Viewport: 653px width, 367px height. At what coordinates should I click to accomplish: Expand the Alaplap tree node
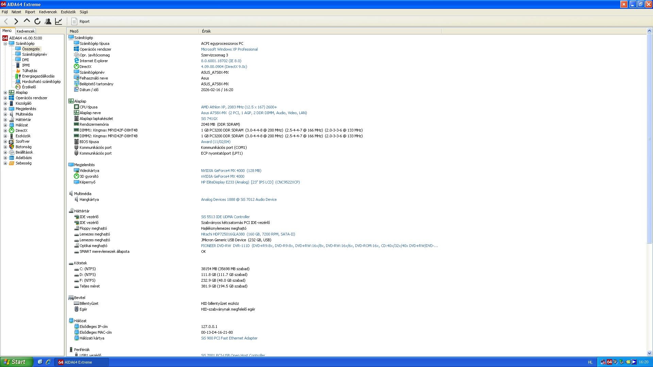(x=5, y=92)
